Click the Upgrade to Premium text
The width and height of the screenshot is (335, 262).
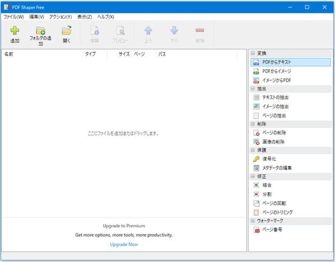point(124,226)
